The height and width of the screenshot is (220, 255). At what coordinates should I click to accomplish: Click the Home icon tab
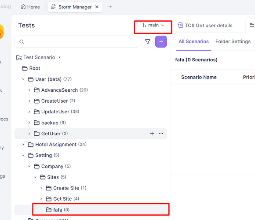(x=30, y=7)
